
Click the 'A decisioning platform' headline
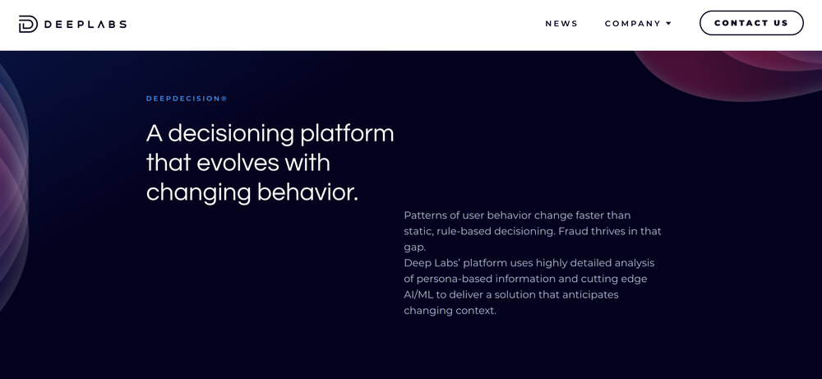pos(270,163)
